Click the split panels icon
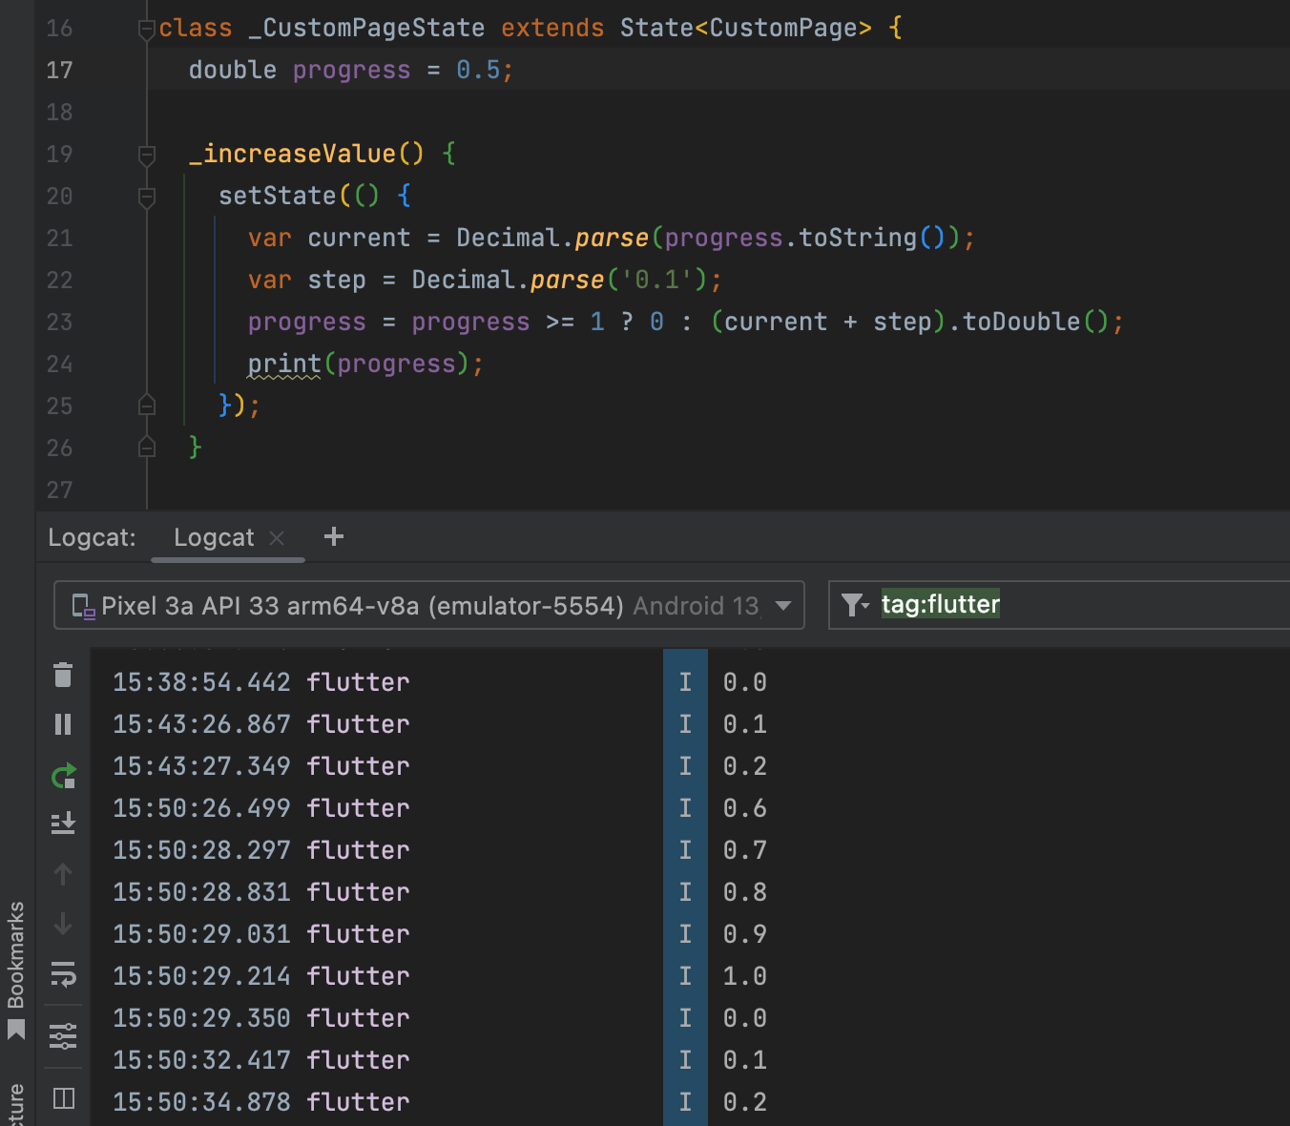Screen dimensions: 1290x1126 [63, 1098]
